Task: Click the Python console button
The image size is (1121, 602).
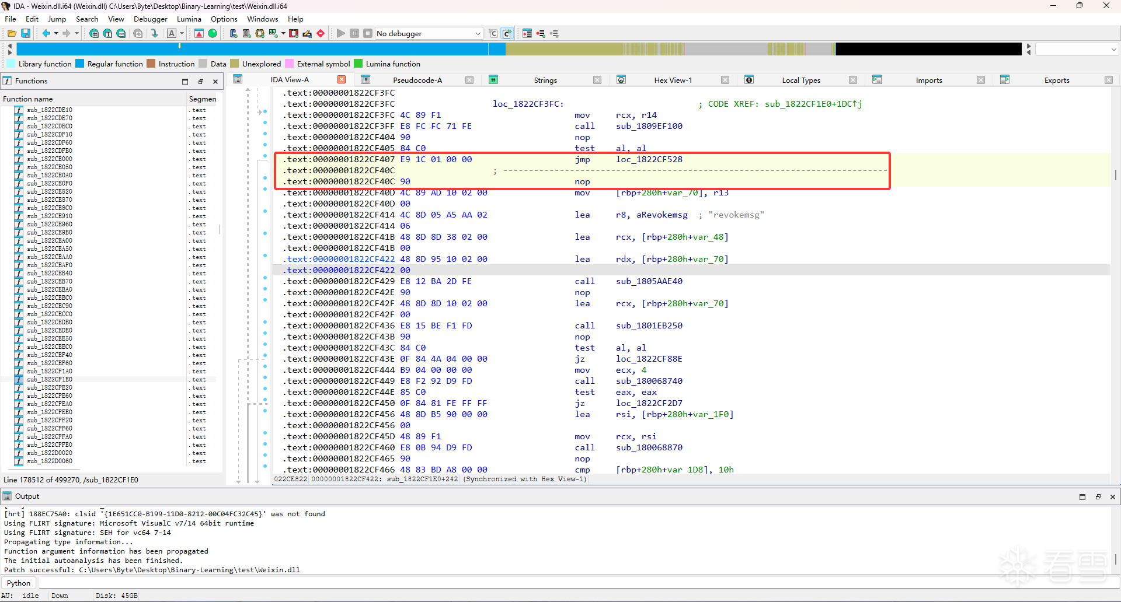Action: coord(19,583)
